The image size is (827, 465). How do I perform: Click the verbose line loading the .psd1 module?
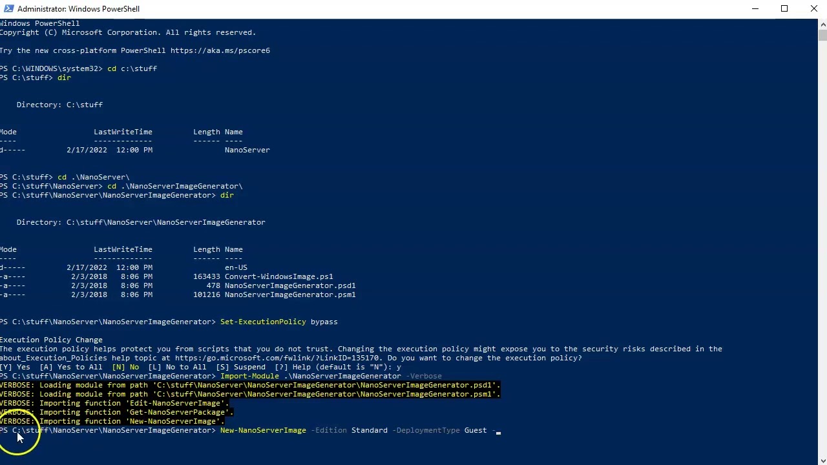[250, 385]
